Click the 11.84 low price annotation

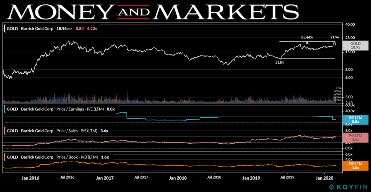(x=279, y=62)
